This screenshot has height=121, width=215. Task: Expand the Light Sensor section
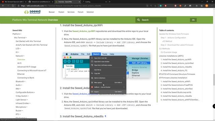[21, 99]
